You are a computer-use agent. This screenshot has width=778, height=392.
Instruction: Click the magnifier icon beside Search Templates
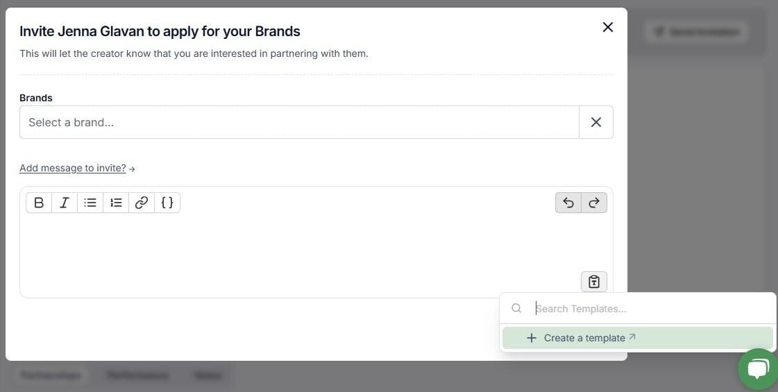tap(516, 308)
